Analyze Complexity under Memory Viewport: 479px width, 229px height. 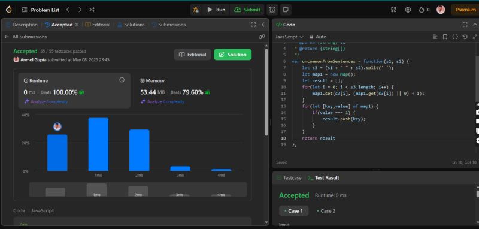coord(162,101)
